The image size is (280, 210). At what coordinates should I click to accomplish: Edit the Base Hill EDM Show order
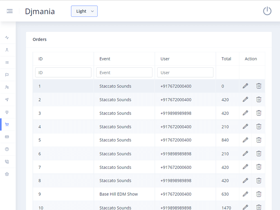pyautogui.click(x=245, y=194)
